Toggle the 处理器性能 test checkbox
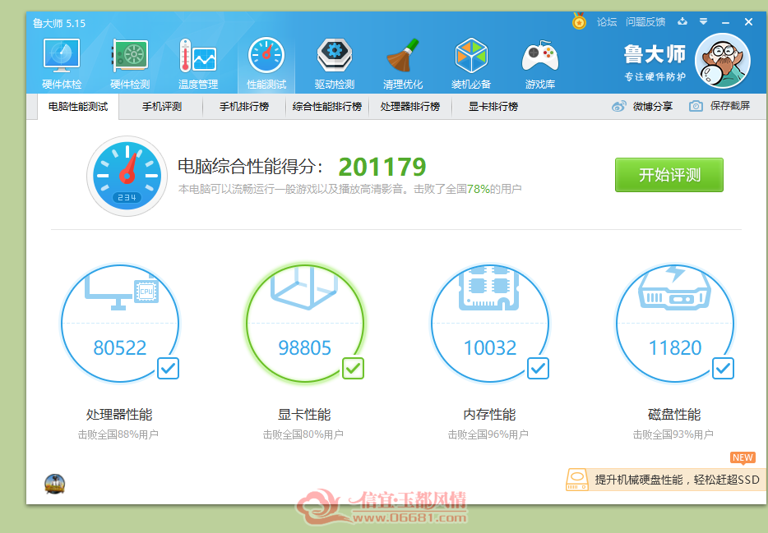768x533 pixels. (168, 368)
